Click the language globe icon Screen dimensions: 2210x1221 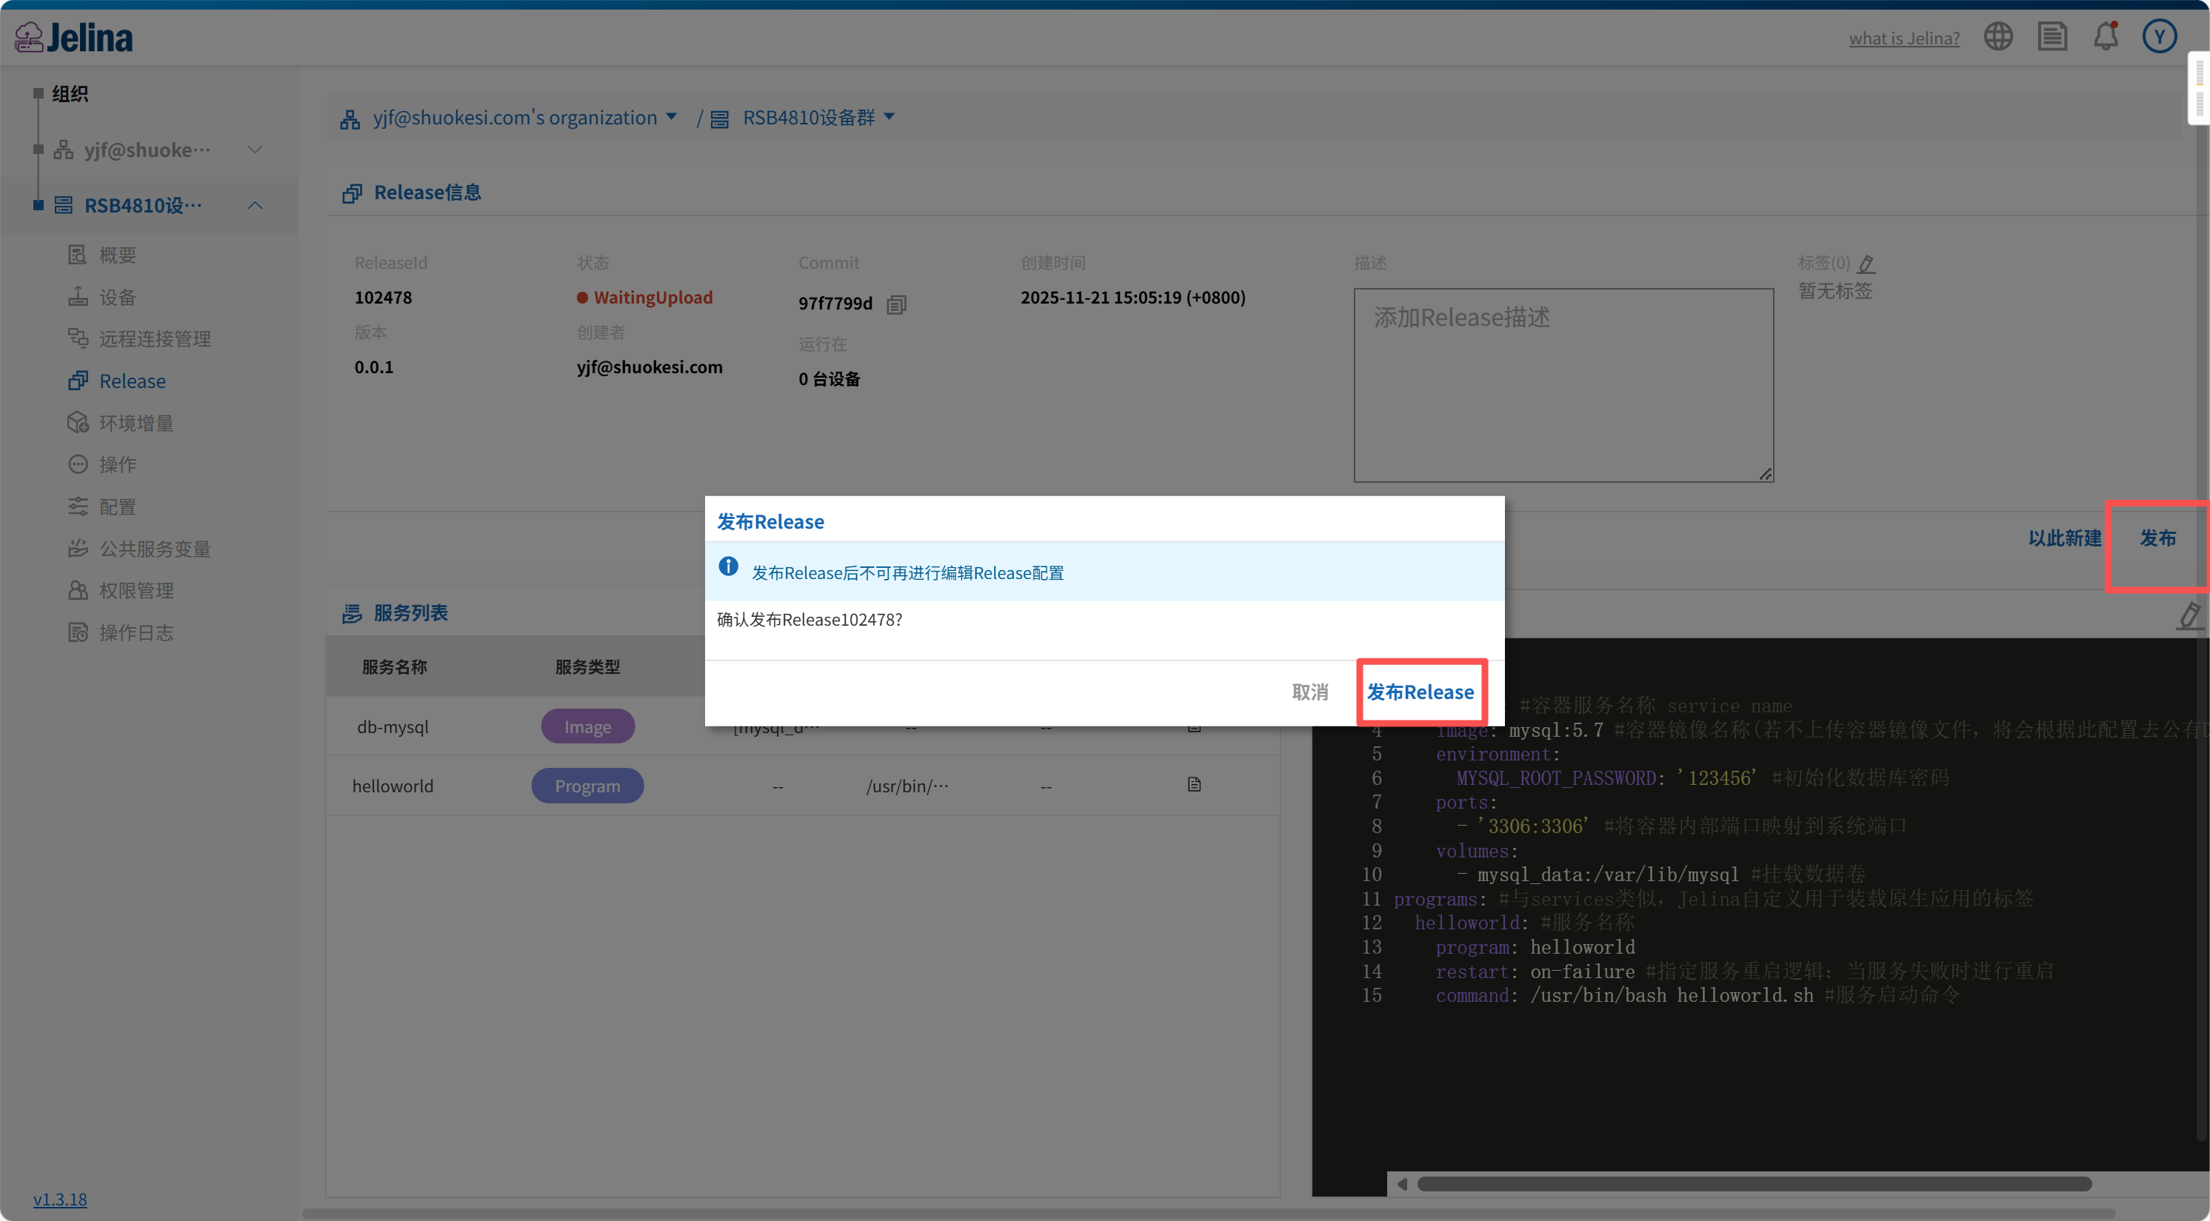1998,37
